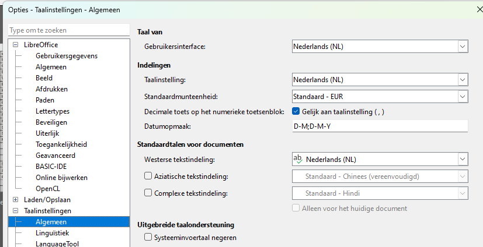The height and width of the screenshot is (247, 483).
Task: Select Lettertypes in the options tree
Action: click(52, 111)
